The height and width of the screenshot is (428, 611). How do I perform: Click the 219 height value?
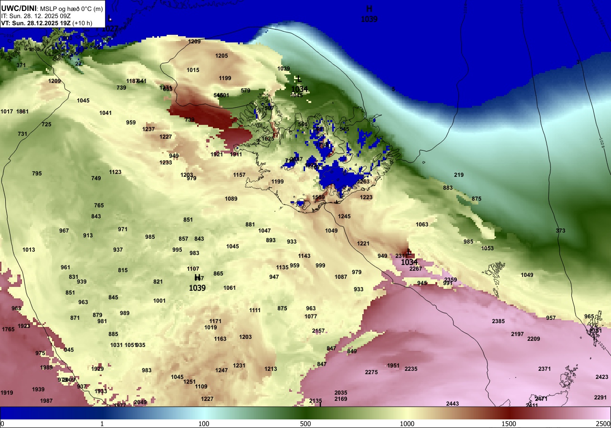tap(459, 175)
